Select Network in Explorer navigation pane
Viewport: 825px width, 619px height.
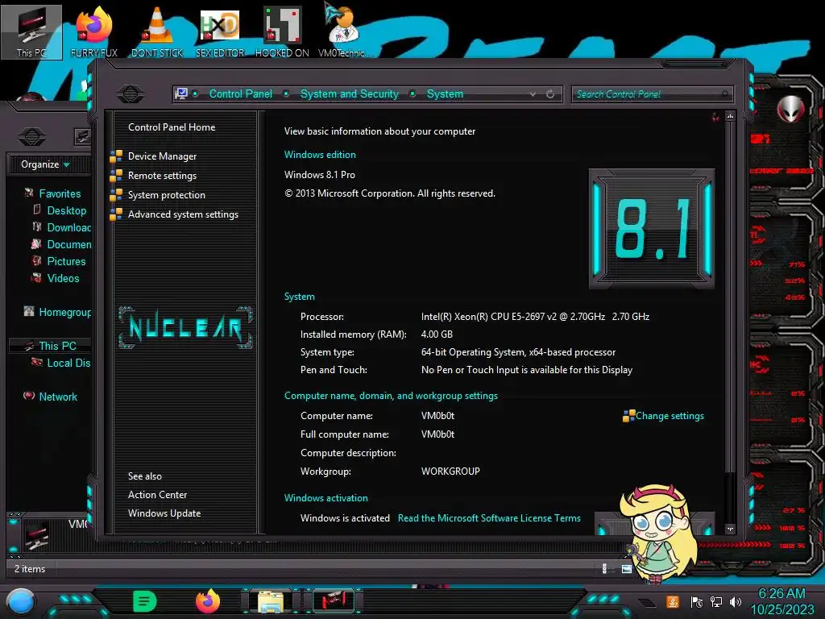pyautogui.click(x=58, y=397)
